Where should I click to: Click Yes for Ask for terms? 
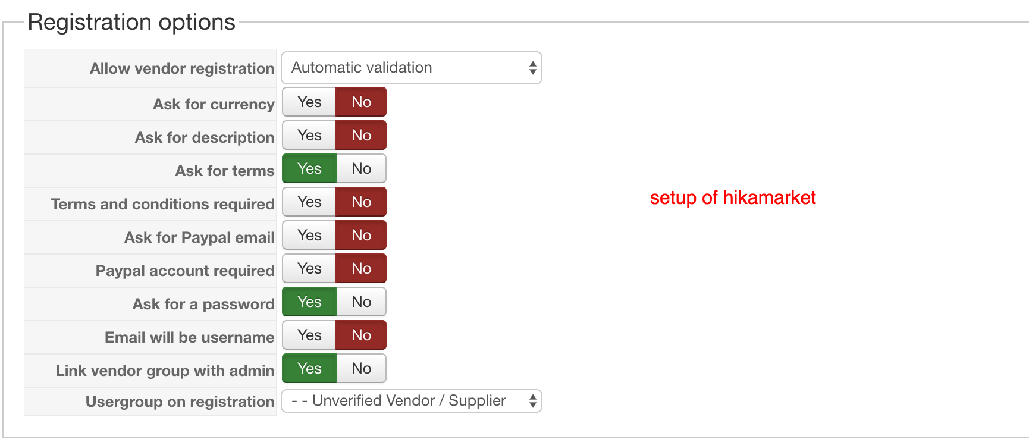(x=309, y=169)
